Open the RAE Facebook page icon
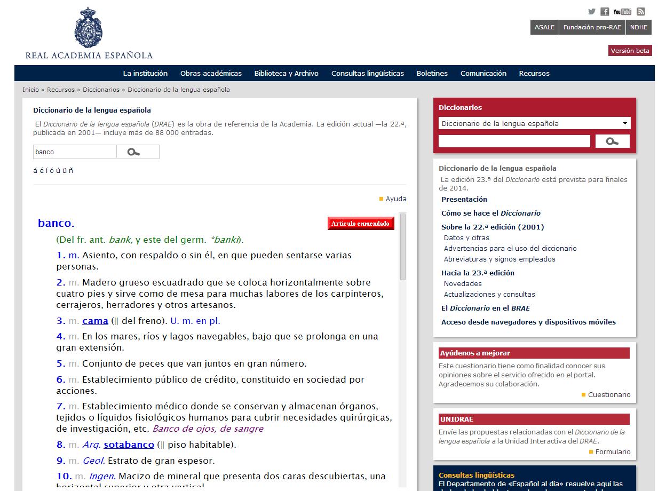The image size is (666, 491). tap(605, 12)
